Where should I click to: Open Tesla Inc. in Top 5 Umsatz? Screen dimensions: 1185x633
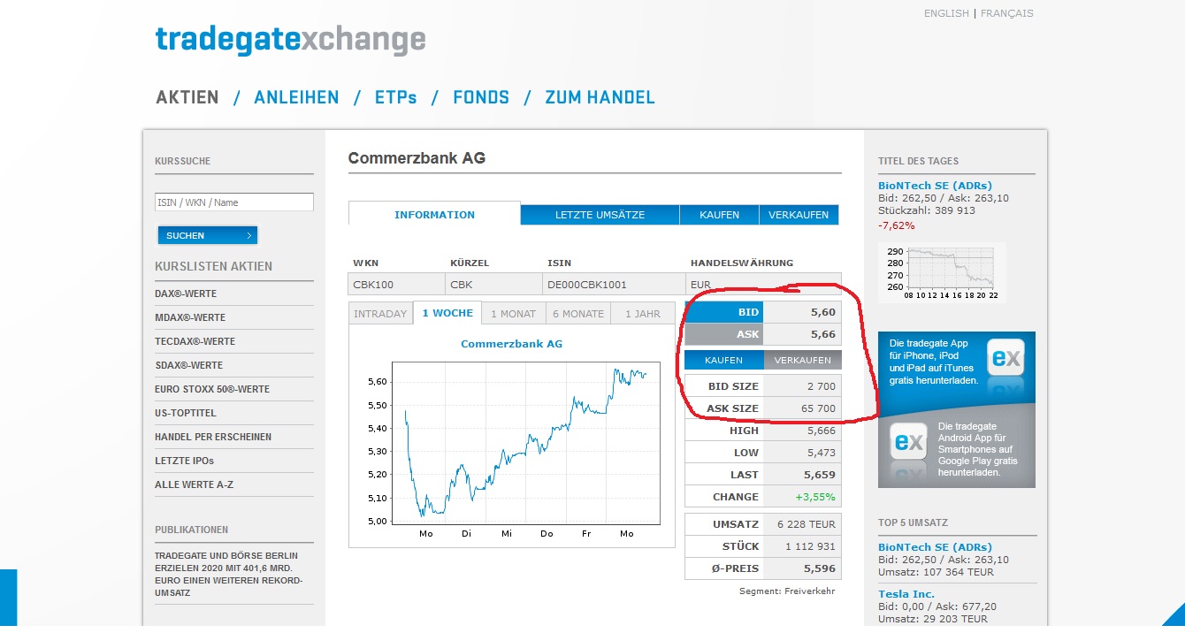pyautogui.click(x=906, y=594)
